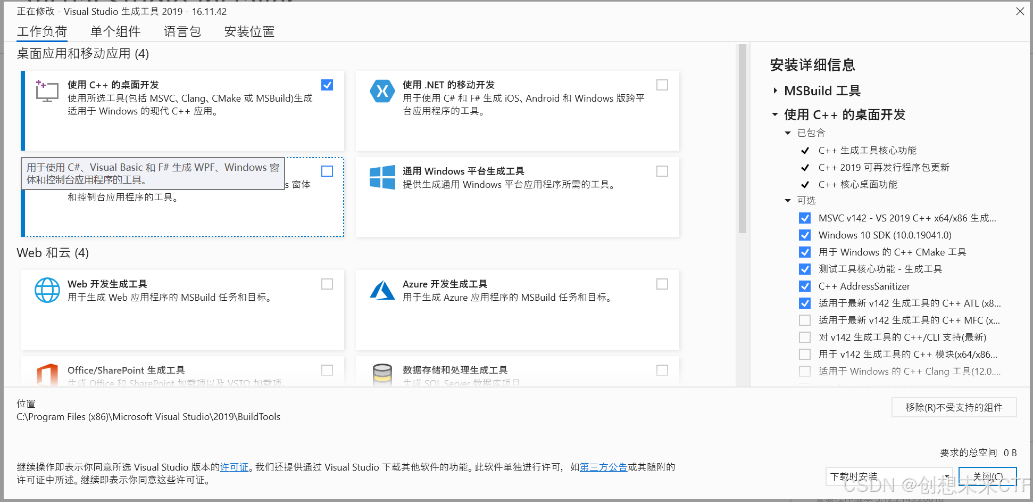1033x502 pixels.
Task: Click the 移除(R)不受支持的组件 button
Action: (x=954, y=407)
